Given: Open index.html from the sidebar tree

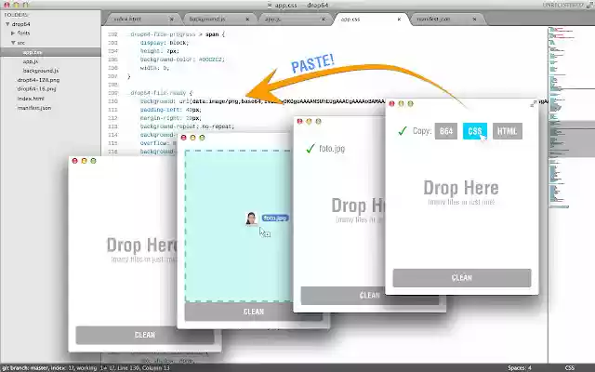Looking at the screenshot, I should coord(31,99).
